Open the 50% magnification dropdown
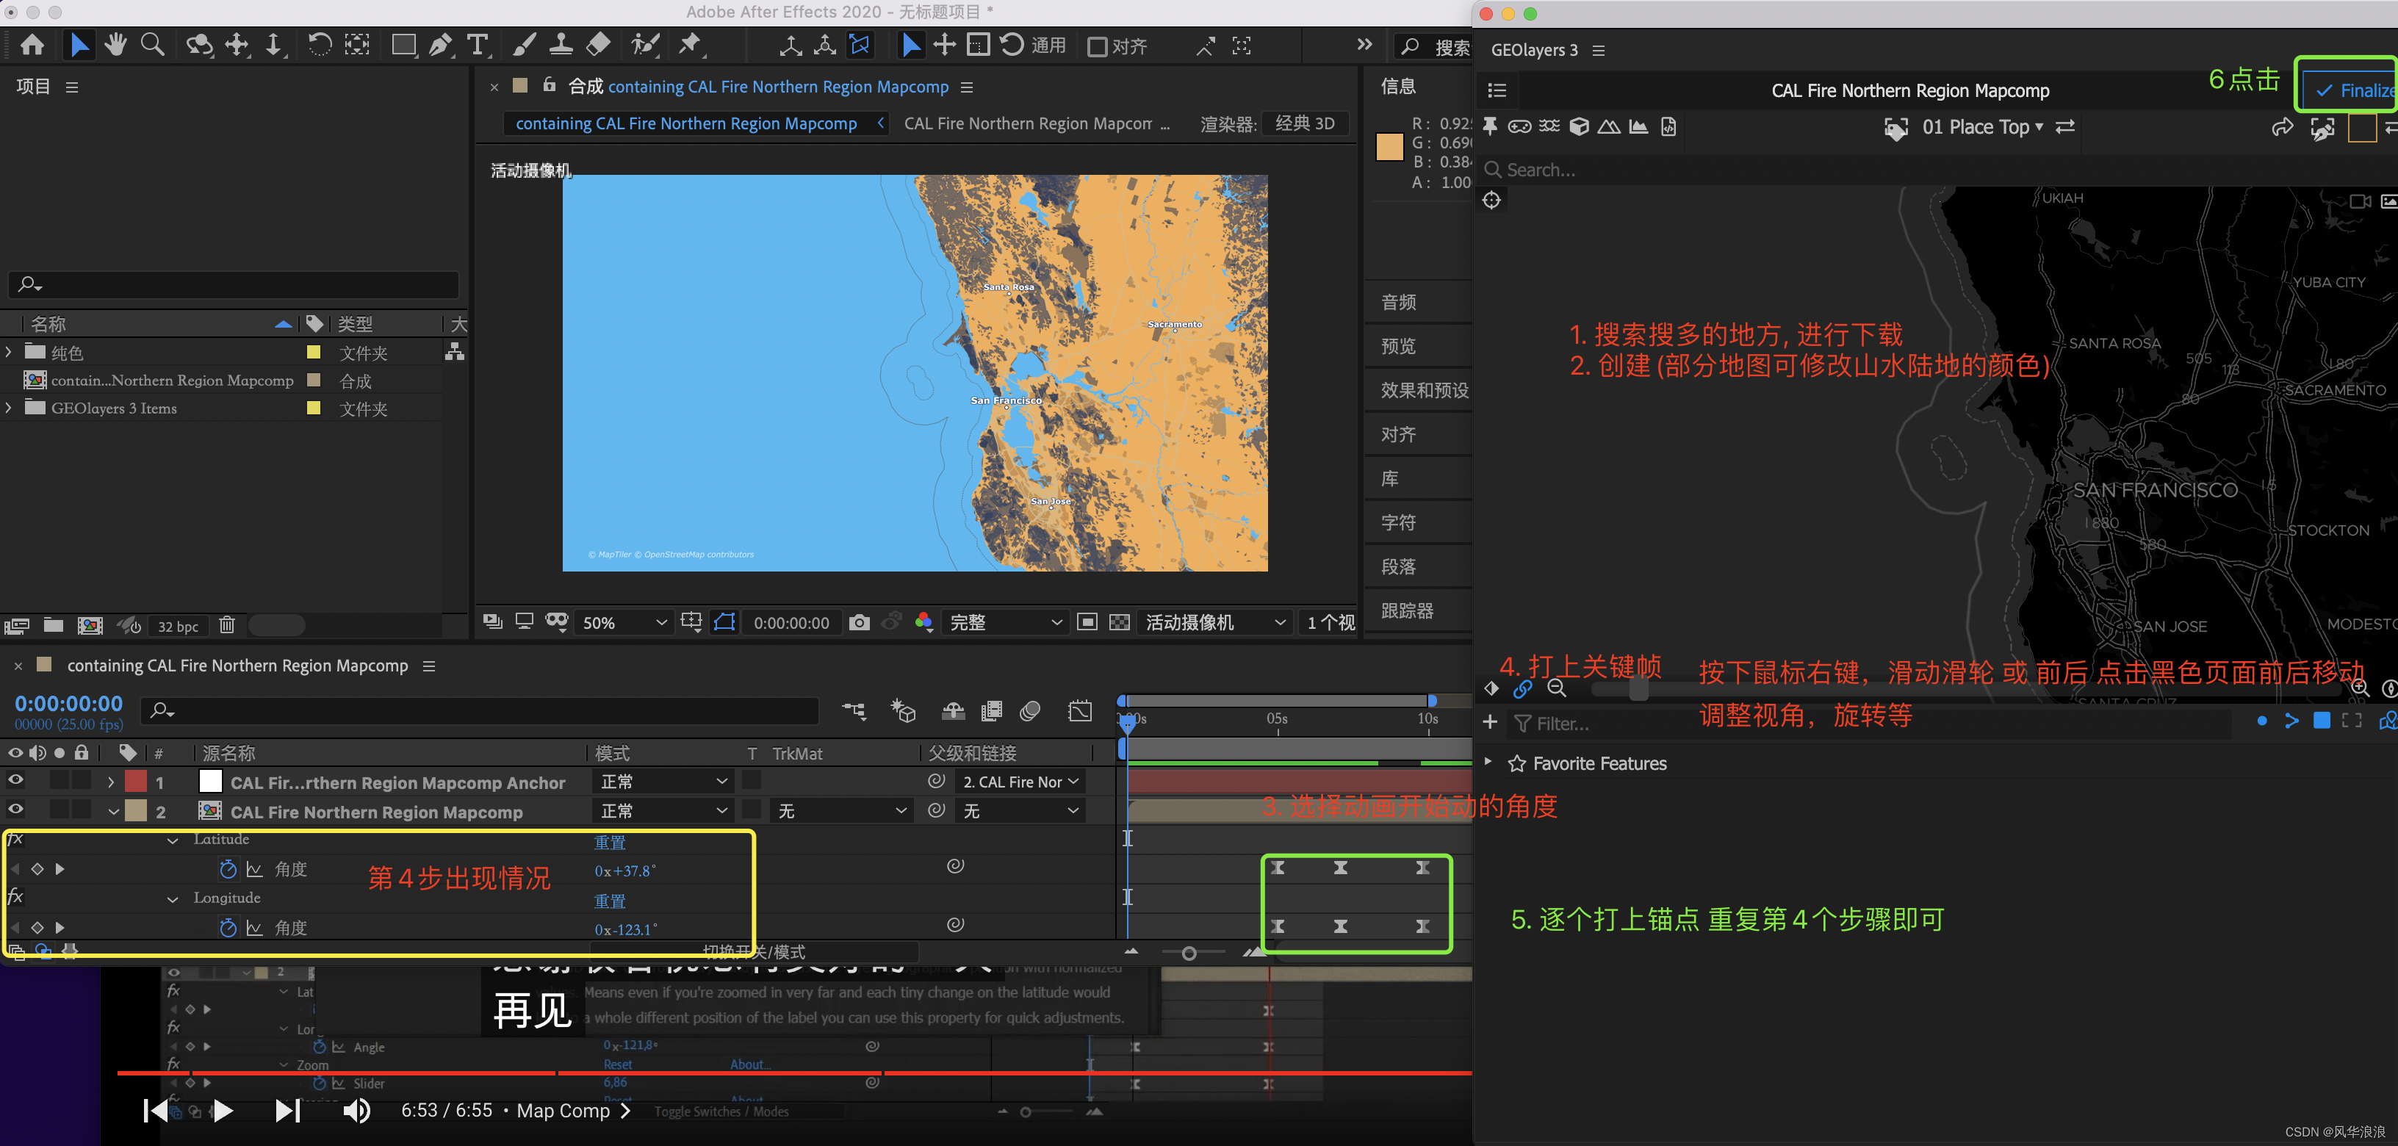 tap(623, 622)
